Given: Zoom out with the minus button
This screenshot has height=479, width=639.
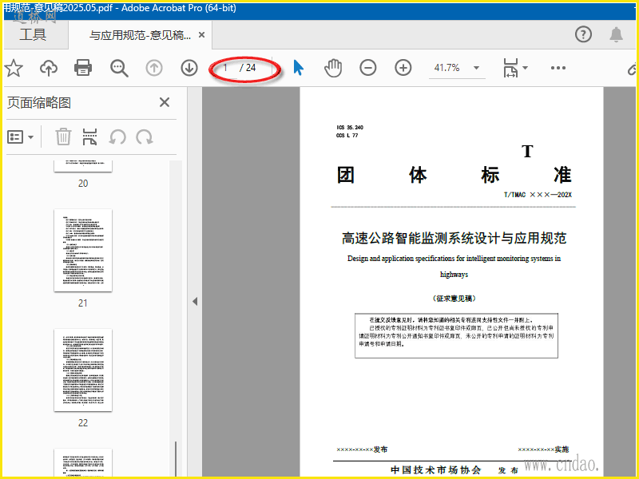Looking at the screenshot, I should coord(368,68).
